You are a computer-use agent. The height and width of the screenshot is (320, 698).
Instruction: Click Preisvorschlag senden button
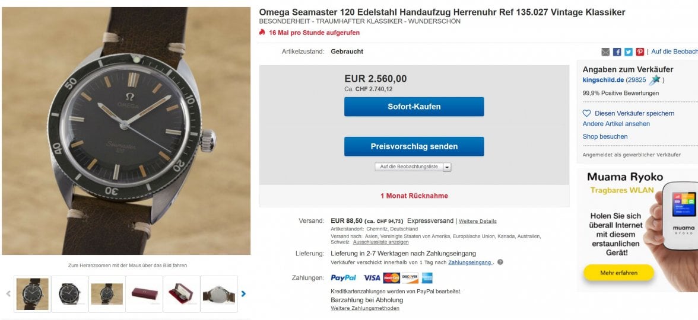[x=414, y=146]
